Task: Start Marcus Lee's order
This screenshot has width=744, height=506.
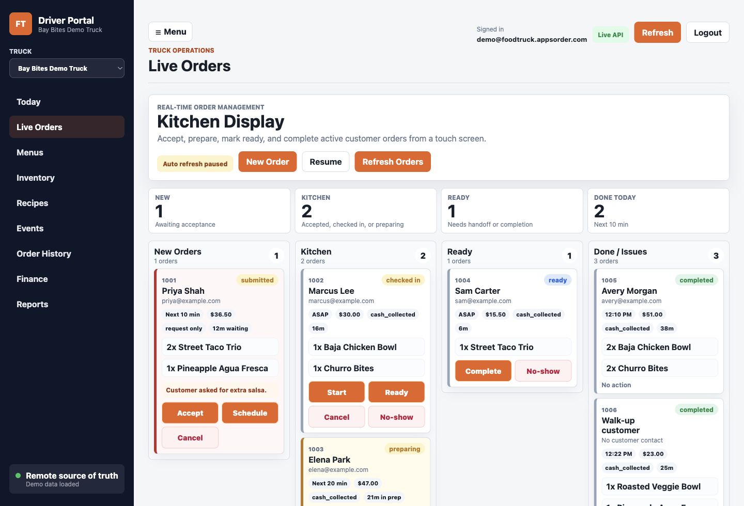Action: point(337,392)
